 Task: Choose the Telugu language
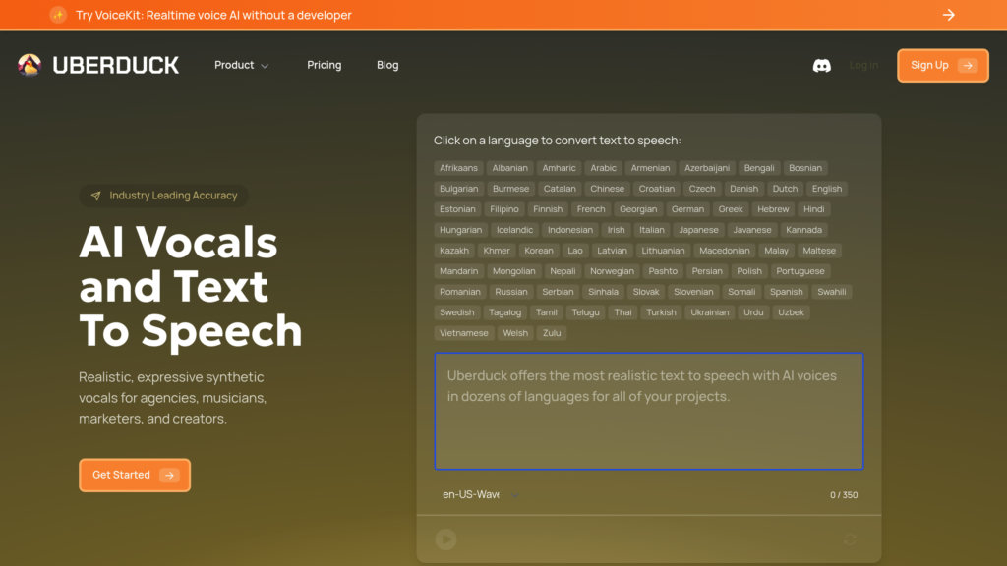tap(585, 311)
